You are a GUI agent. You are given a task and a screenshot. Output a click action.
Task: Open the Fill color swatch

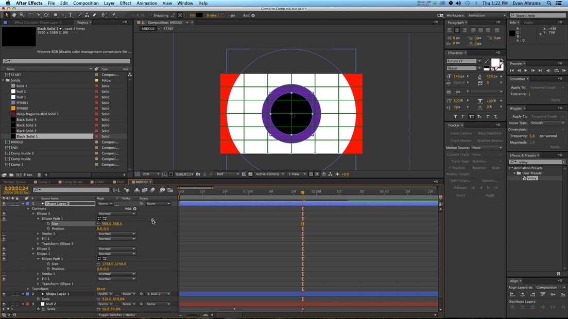point(199,15)
